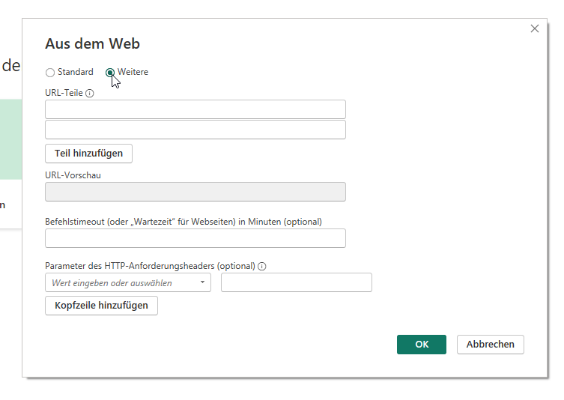The width and height of the screenshot is (564, 400).
Task: Click the second URL-Teile text field
Action: point(195,130)
